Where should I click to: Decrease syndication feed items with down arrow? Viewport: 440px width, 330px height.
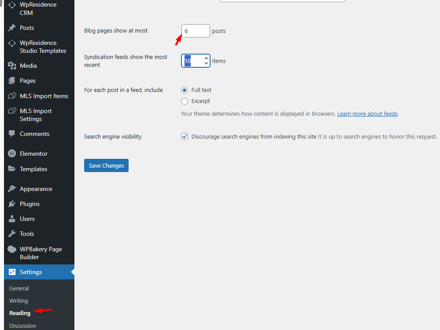[206, 64]
